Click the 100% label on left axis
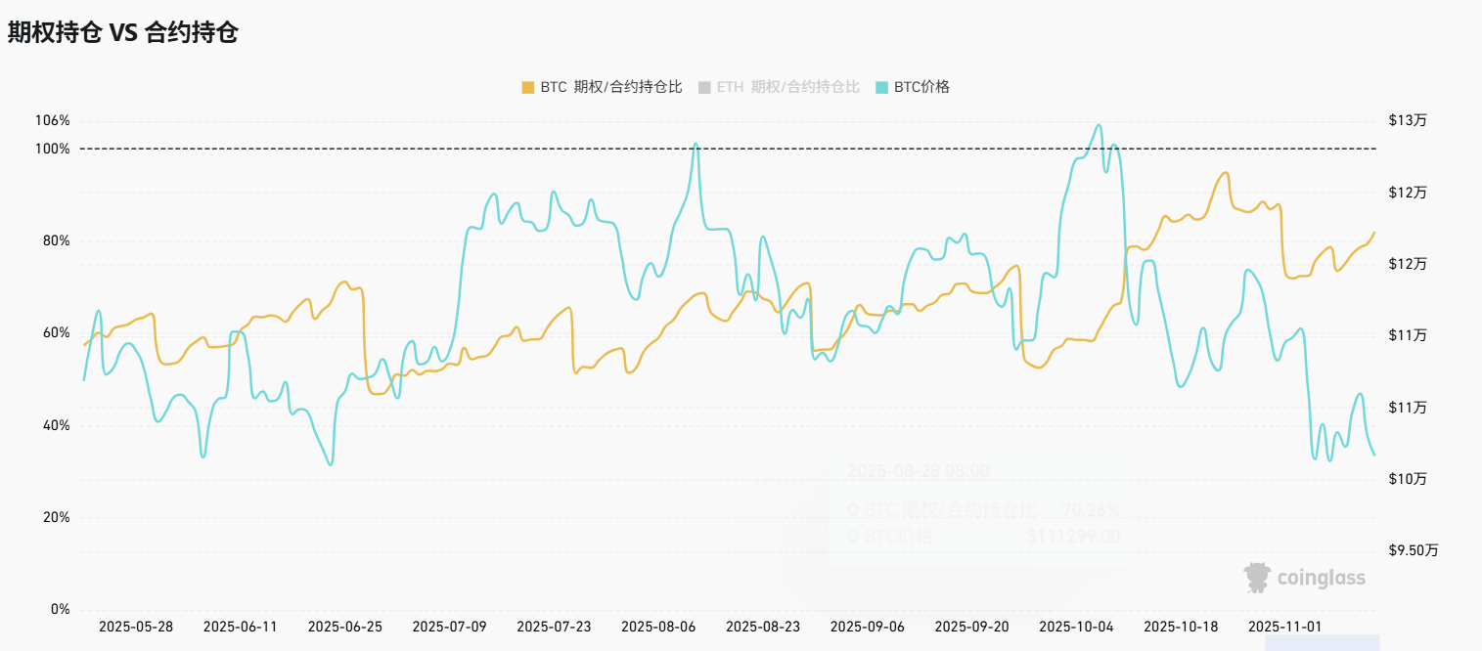This screenshot has width=1482, height=651. point(53,149)
